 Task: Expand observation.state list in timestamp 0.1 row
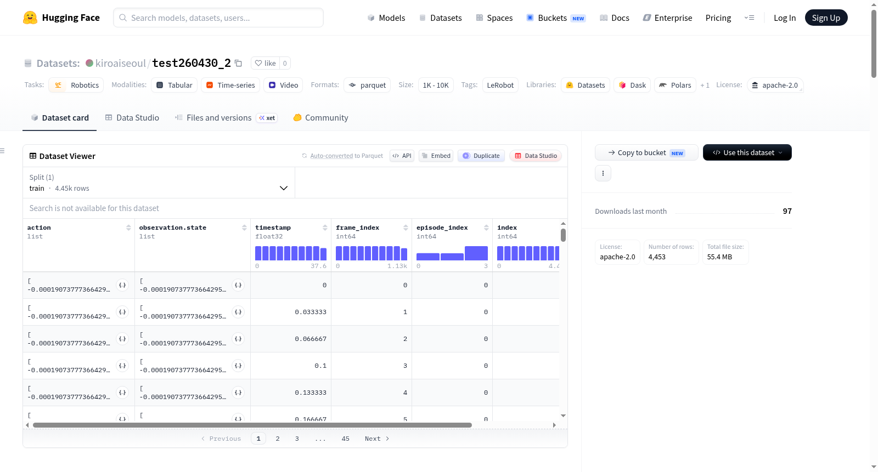coord(238,366)
